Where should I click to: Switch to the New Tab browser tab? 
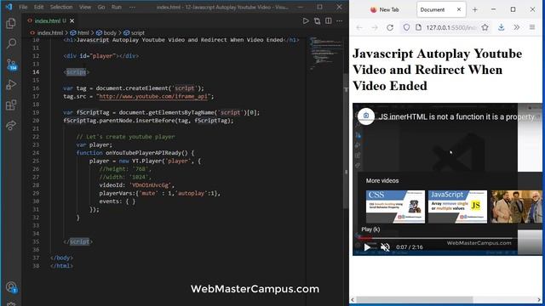click(x=384, y=9)
